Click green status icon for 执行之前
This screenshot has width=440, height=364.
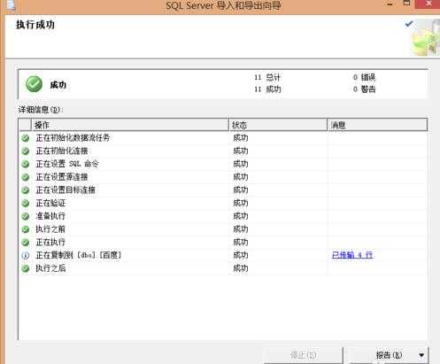[26, 229]
